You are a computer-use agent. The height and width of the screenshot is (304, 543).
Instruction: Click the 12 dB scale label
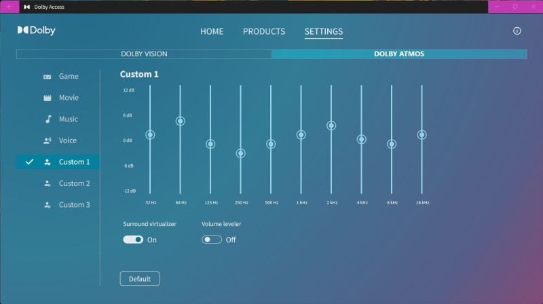129,90
